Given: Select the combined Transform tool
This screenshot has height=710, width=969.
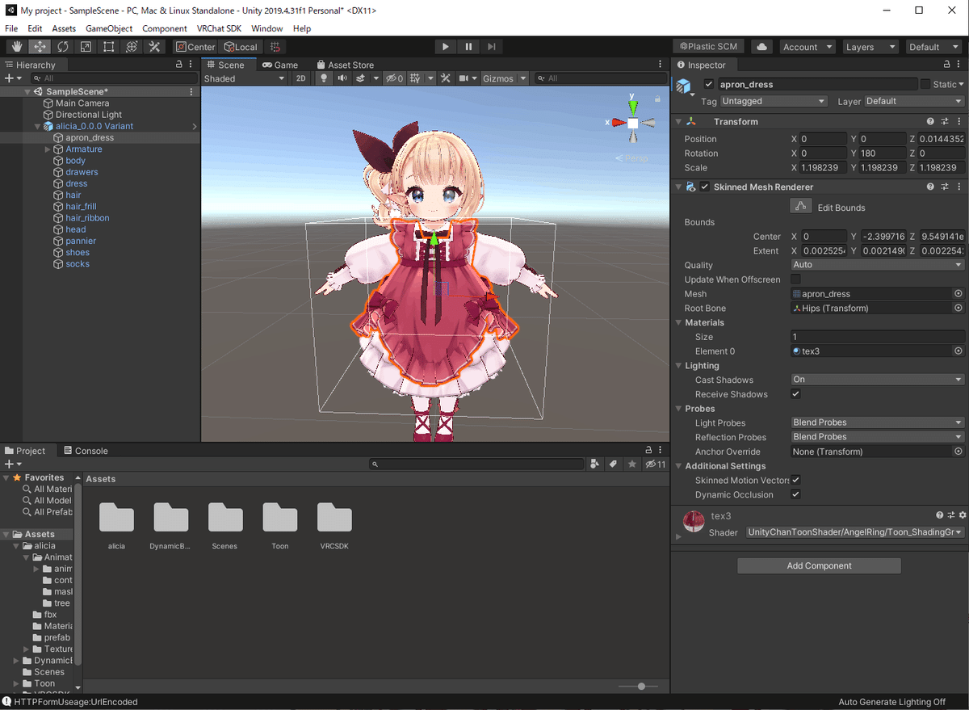Looking at the screenshot, I should pos(132,47).
